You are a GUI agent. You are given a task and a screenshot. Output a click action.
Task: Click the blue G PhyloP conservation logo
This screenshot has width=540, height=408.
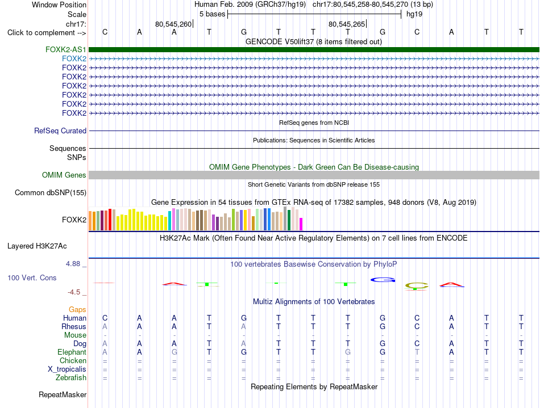(383, 280)
